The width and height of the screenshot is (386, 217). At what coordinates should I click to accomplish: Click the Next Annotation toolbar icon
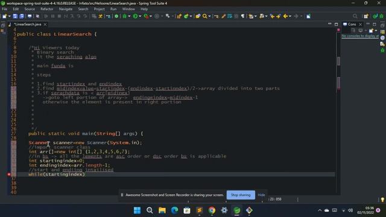point(251,16)
